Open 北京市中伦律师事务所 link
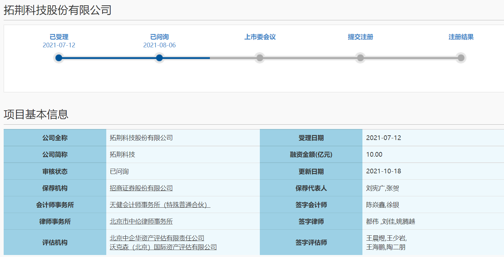 pos(141,221)
